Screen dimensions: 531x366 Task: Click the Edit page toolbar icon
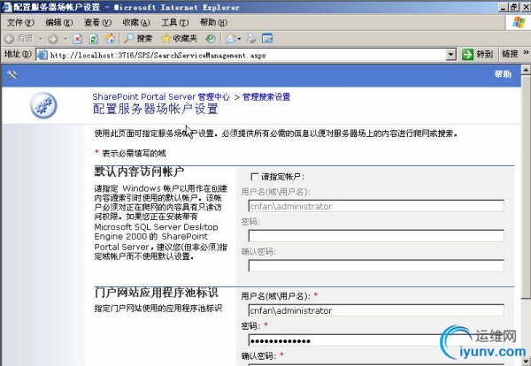click(x=267, y=39)
